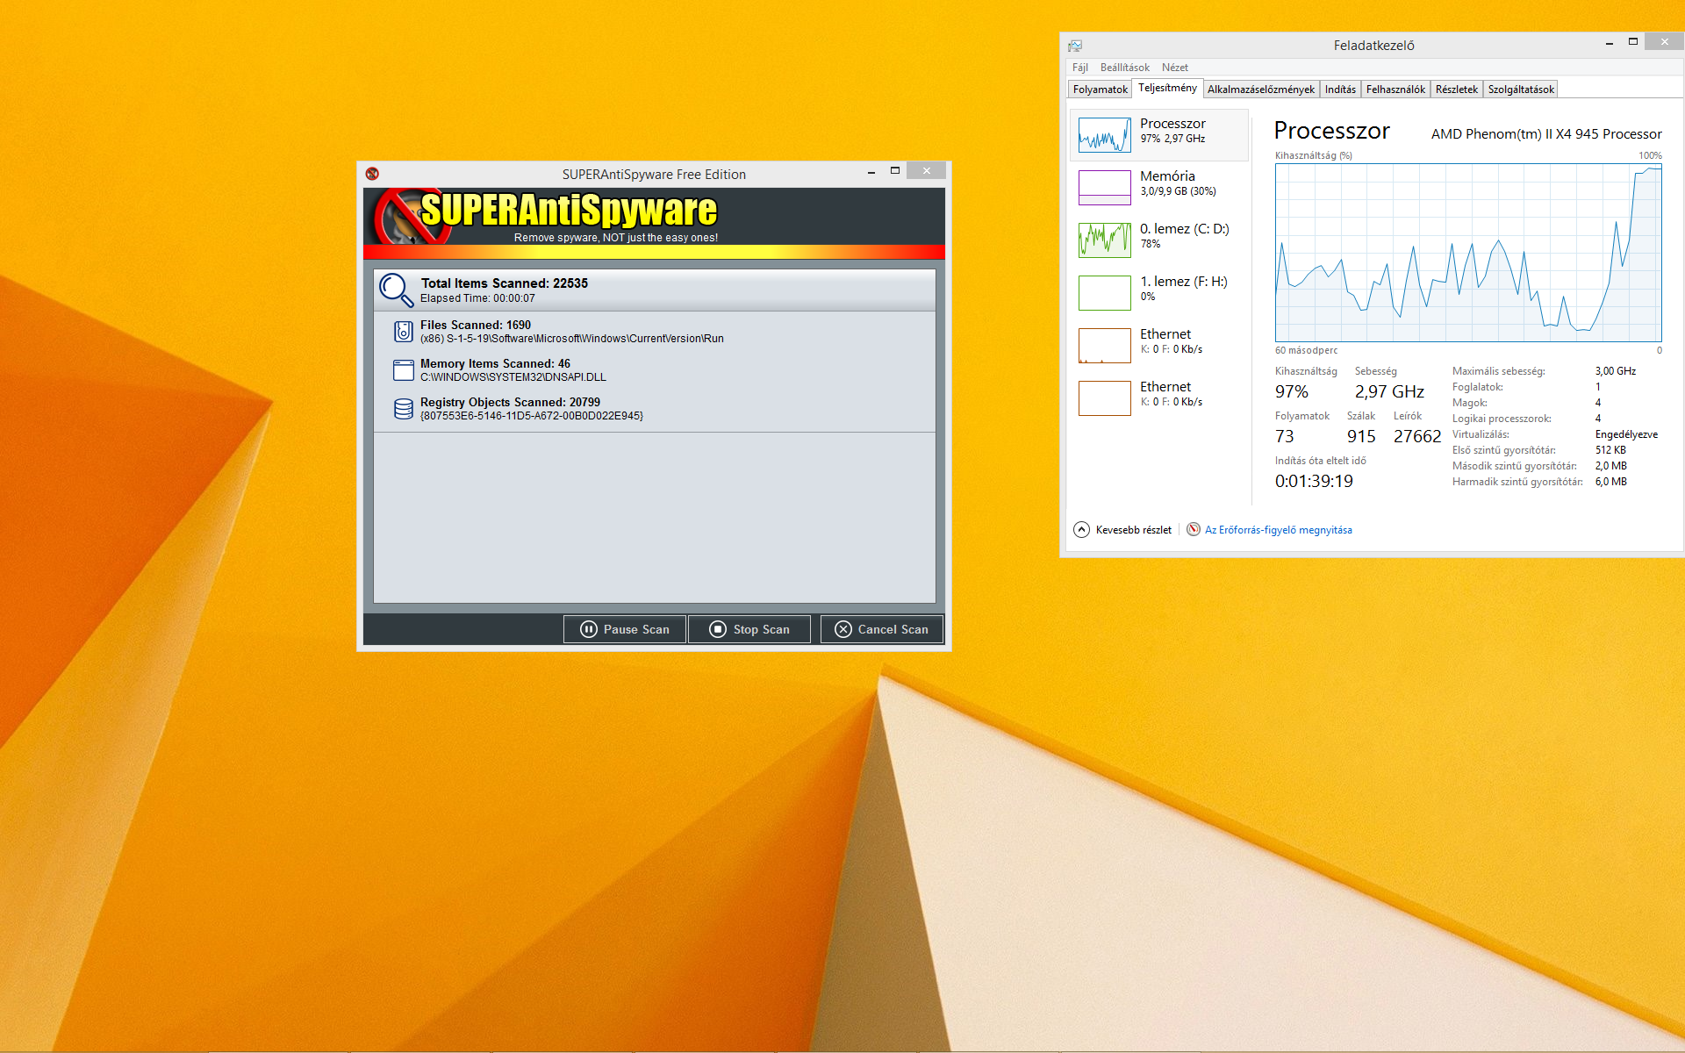1685x1053 pixels.
Task: Collapse with Kevesebb részlet arrow
Action: point(1081,530)
